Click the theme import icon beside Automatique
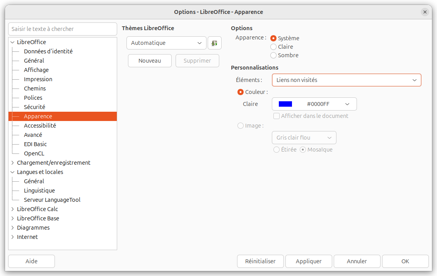The image size is (437, 276). point(214,43)
